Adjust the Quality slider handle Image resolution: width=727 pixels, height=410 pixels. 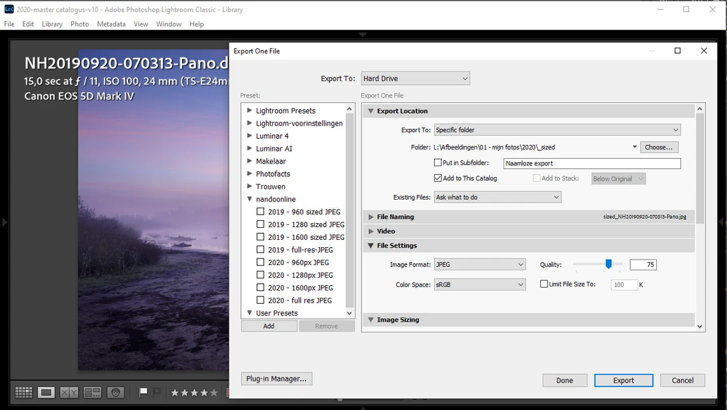pos(608,264)
